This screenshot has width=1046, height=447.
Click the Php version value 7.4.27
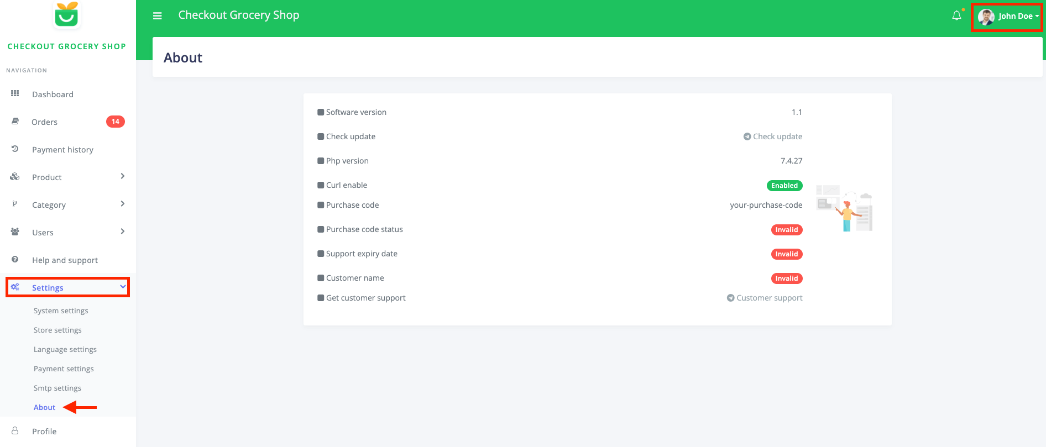click(792, 161)
